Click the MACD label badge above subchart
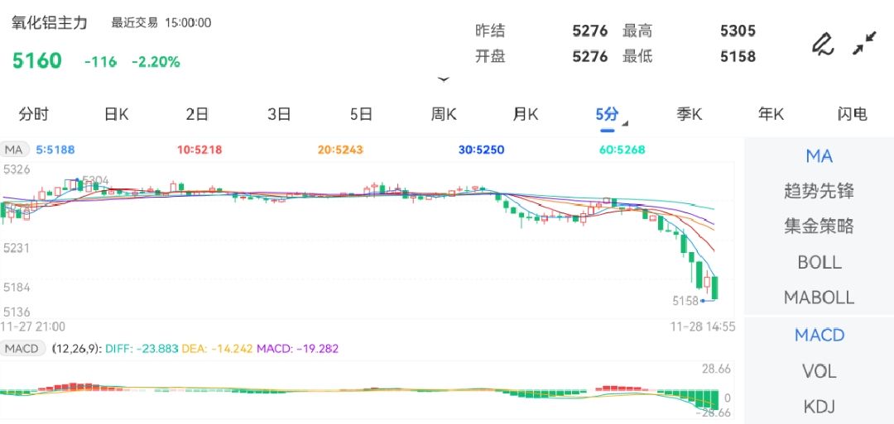Screen dimensions: 894x424 (x=23, y=348)
